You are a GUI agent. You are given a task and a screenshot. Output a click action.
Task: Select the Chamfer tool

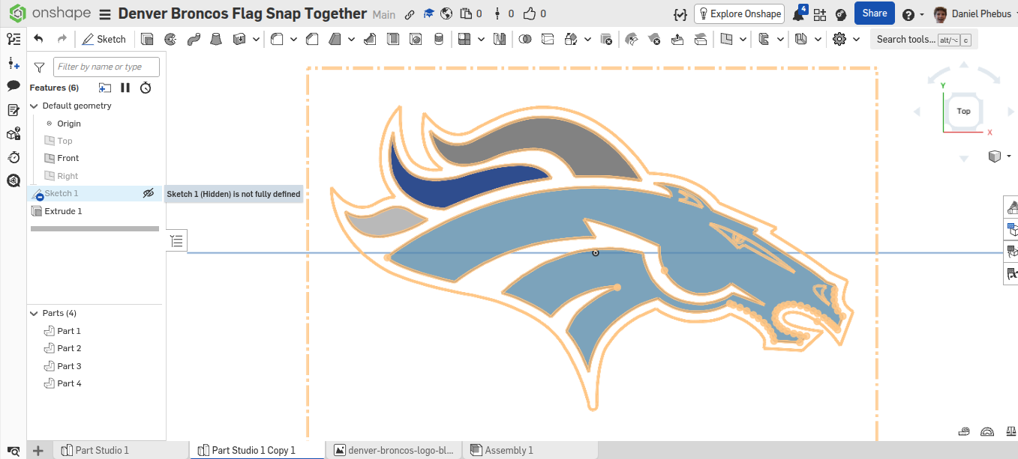click(311, 39)
